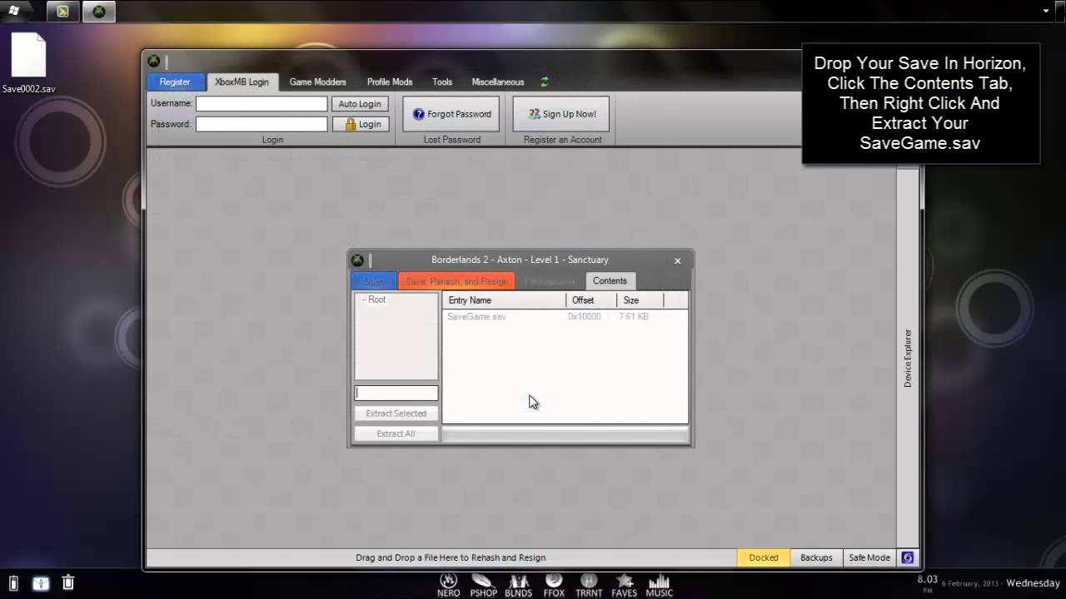The image size is (1066, 599).
Task: Close the Borderlands 2 package window
Action: pos(677,260)
